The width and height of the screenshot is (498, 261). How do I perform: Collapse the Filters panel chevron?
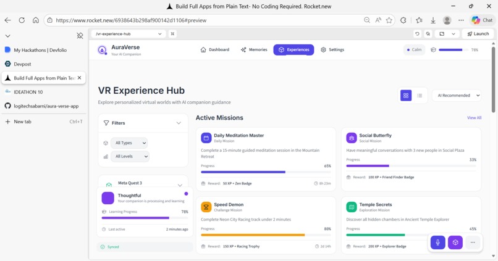point(179,123)
